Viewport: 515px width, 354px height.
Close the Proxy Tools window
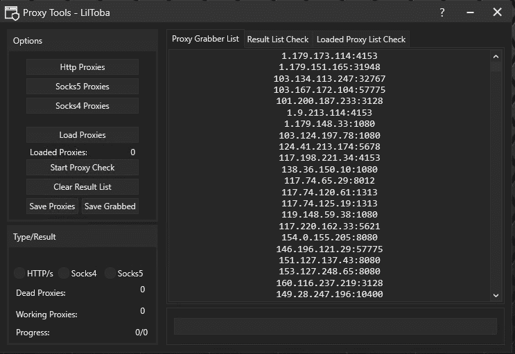[497, 12]
